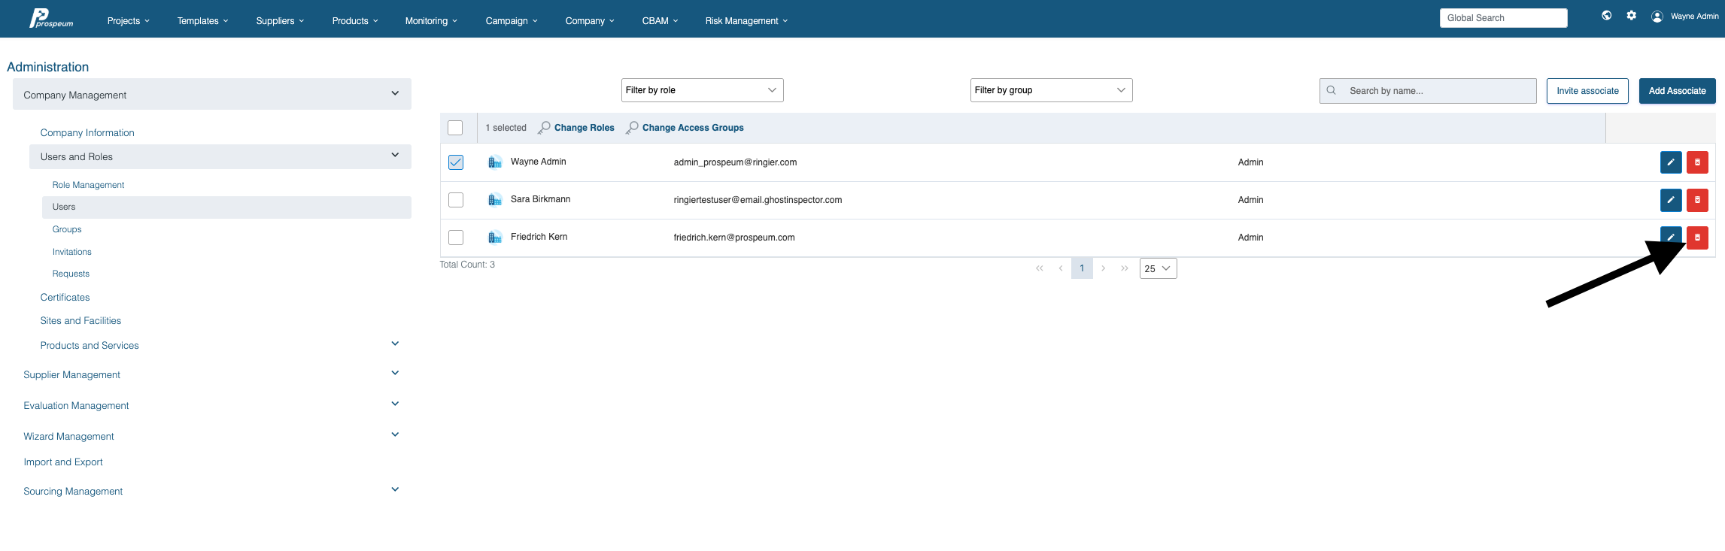Open Company Information link

pyautogui.click(x=87, y=132)
